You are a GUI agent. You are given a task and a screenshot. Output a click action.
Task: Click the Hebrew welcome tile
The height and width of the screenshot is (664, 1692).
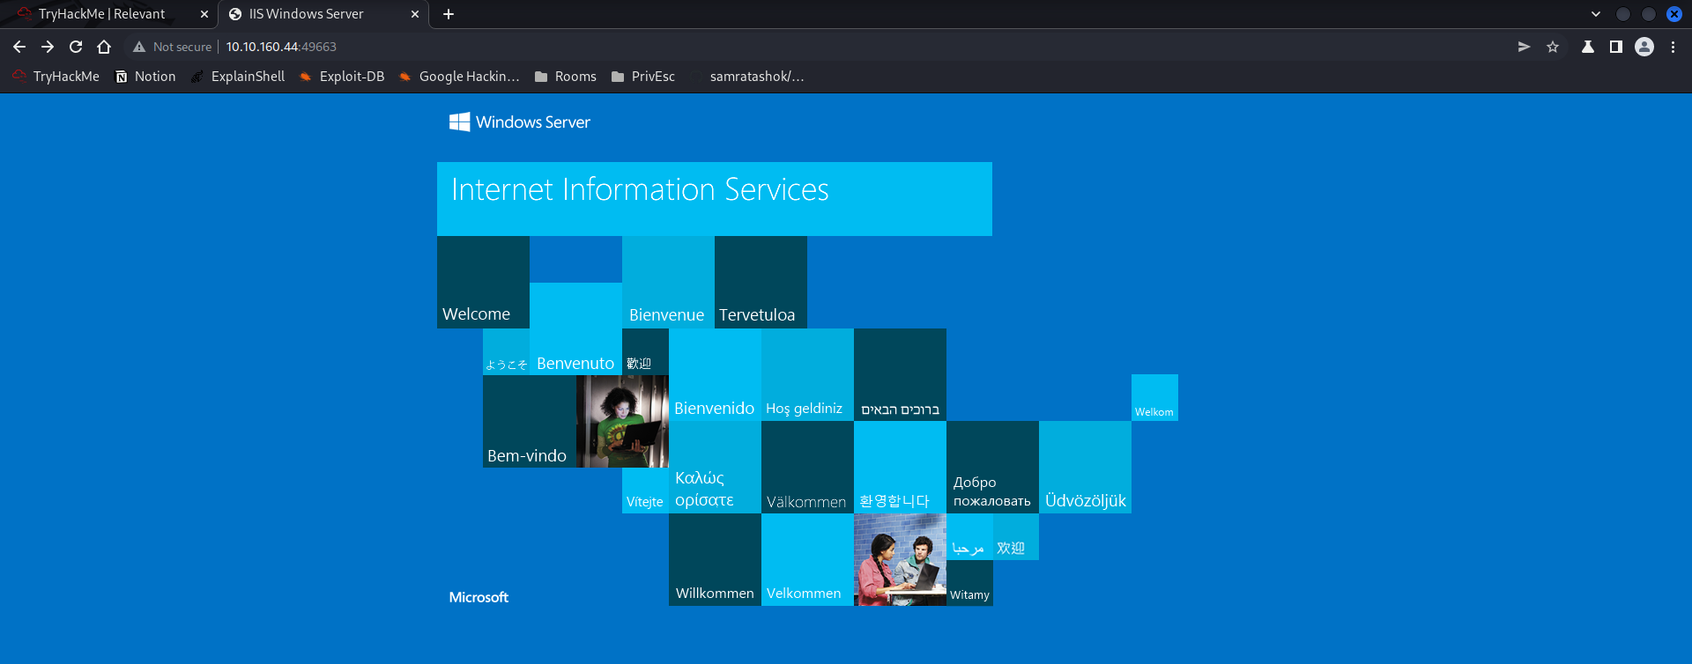coord(900,374)
